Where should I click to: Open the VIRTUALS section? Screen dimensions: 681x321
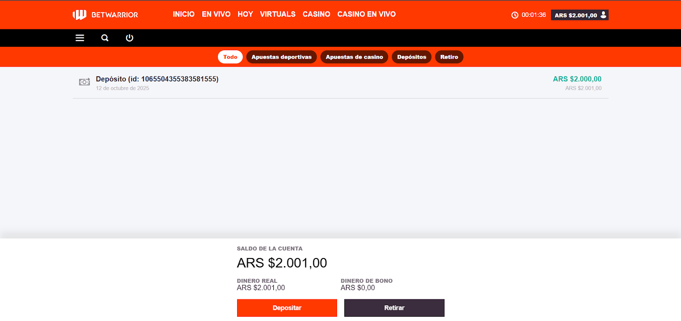coord(278,14)
